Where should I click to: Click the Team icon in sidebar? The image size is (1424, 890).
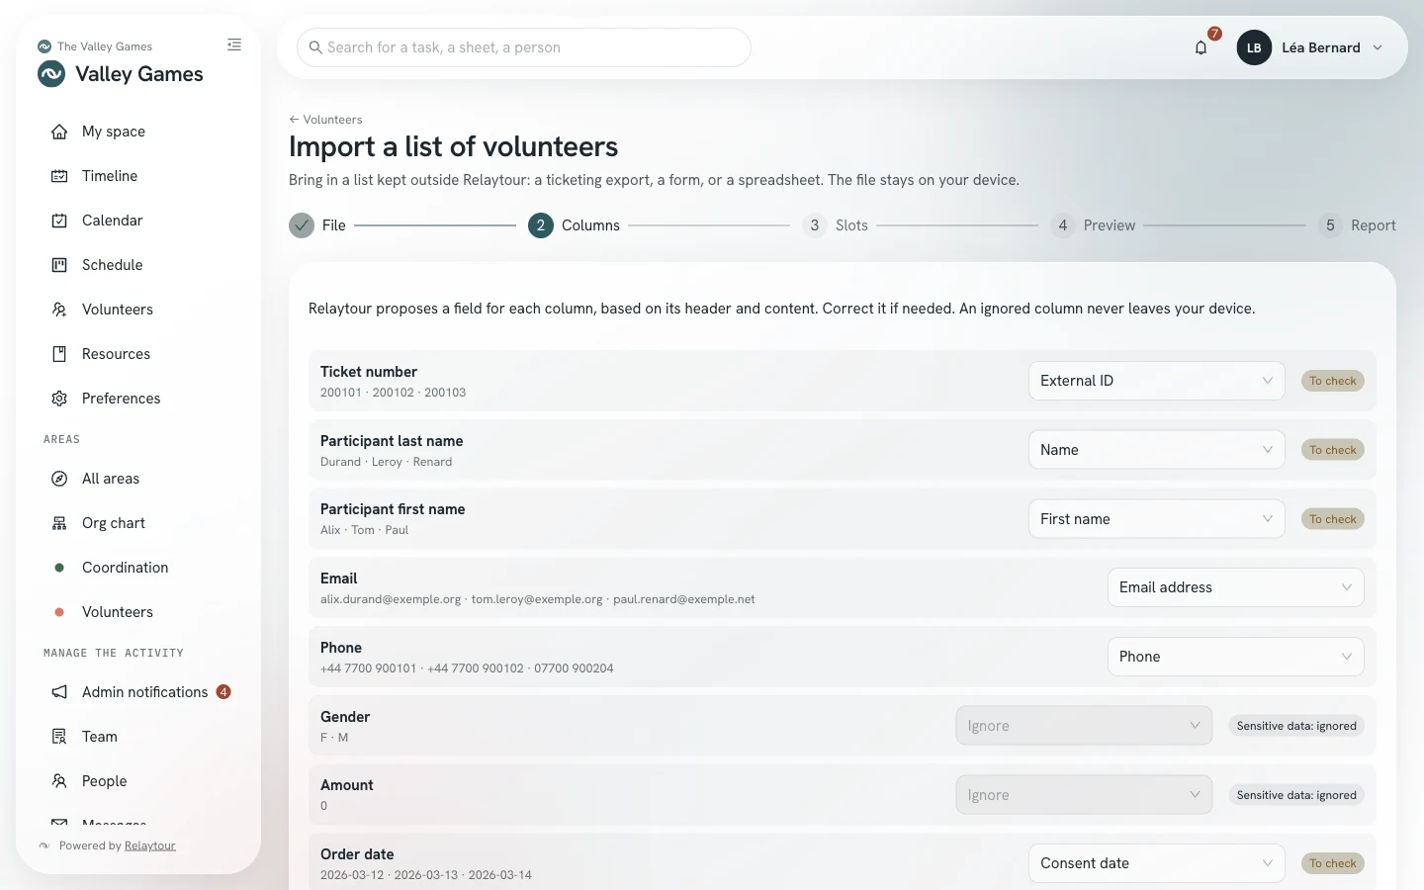point(59,737)
